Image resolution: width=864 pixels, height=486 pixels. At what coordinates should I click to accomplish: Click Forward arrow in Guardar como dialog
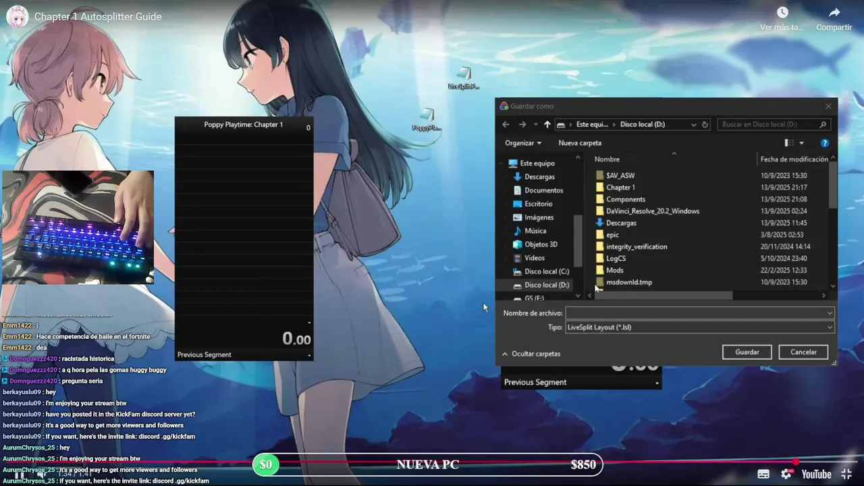(522, 124)
